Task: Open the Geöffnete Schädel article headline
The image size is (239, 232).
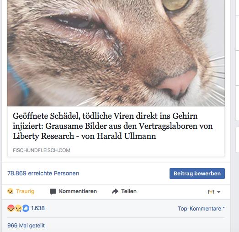Action: 113,126
